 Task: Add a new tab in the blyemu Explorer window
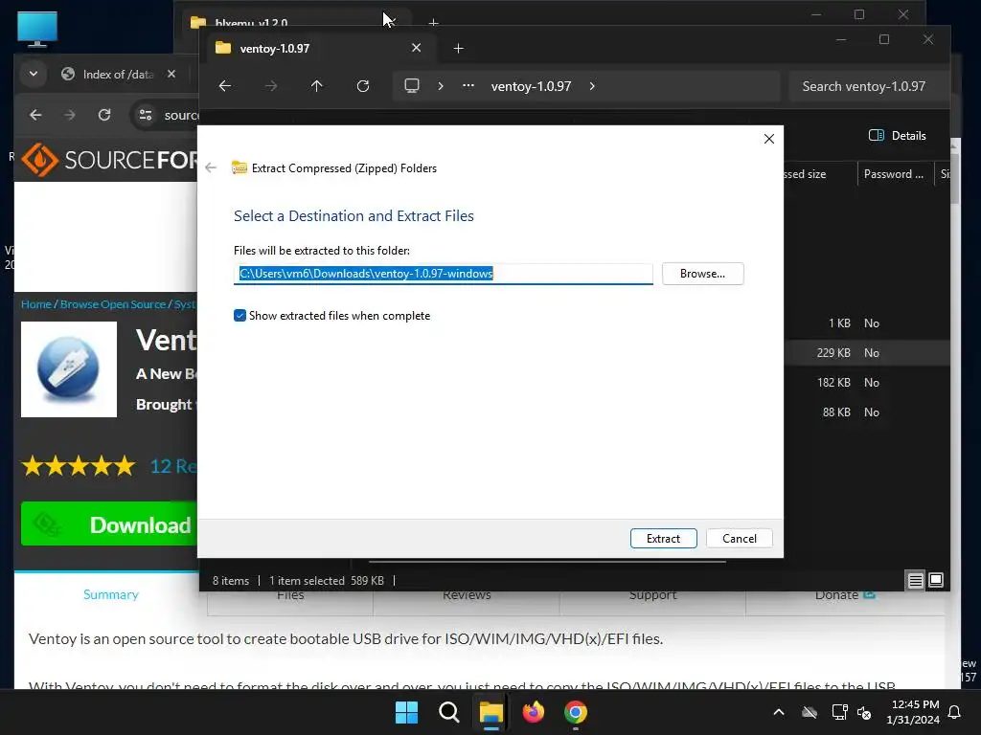(433, 23)
